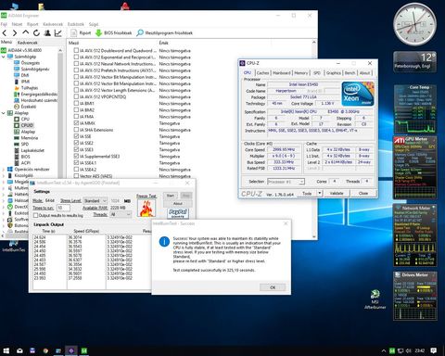This screenshot has height=356, width=445.
Task: Switch to CPU-Z Memory tab
Action: point(301,73)
